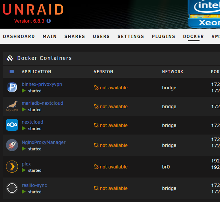Open the binhex-privoxyvpn container link
Viewport: 220px width, 202px height.
tap(42, 84)
